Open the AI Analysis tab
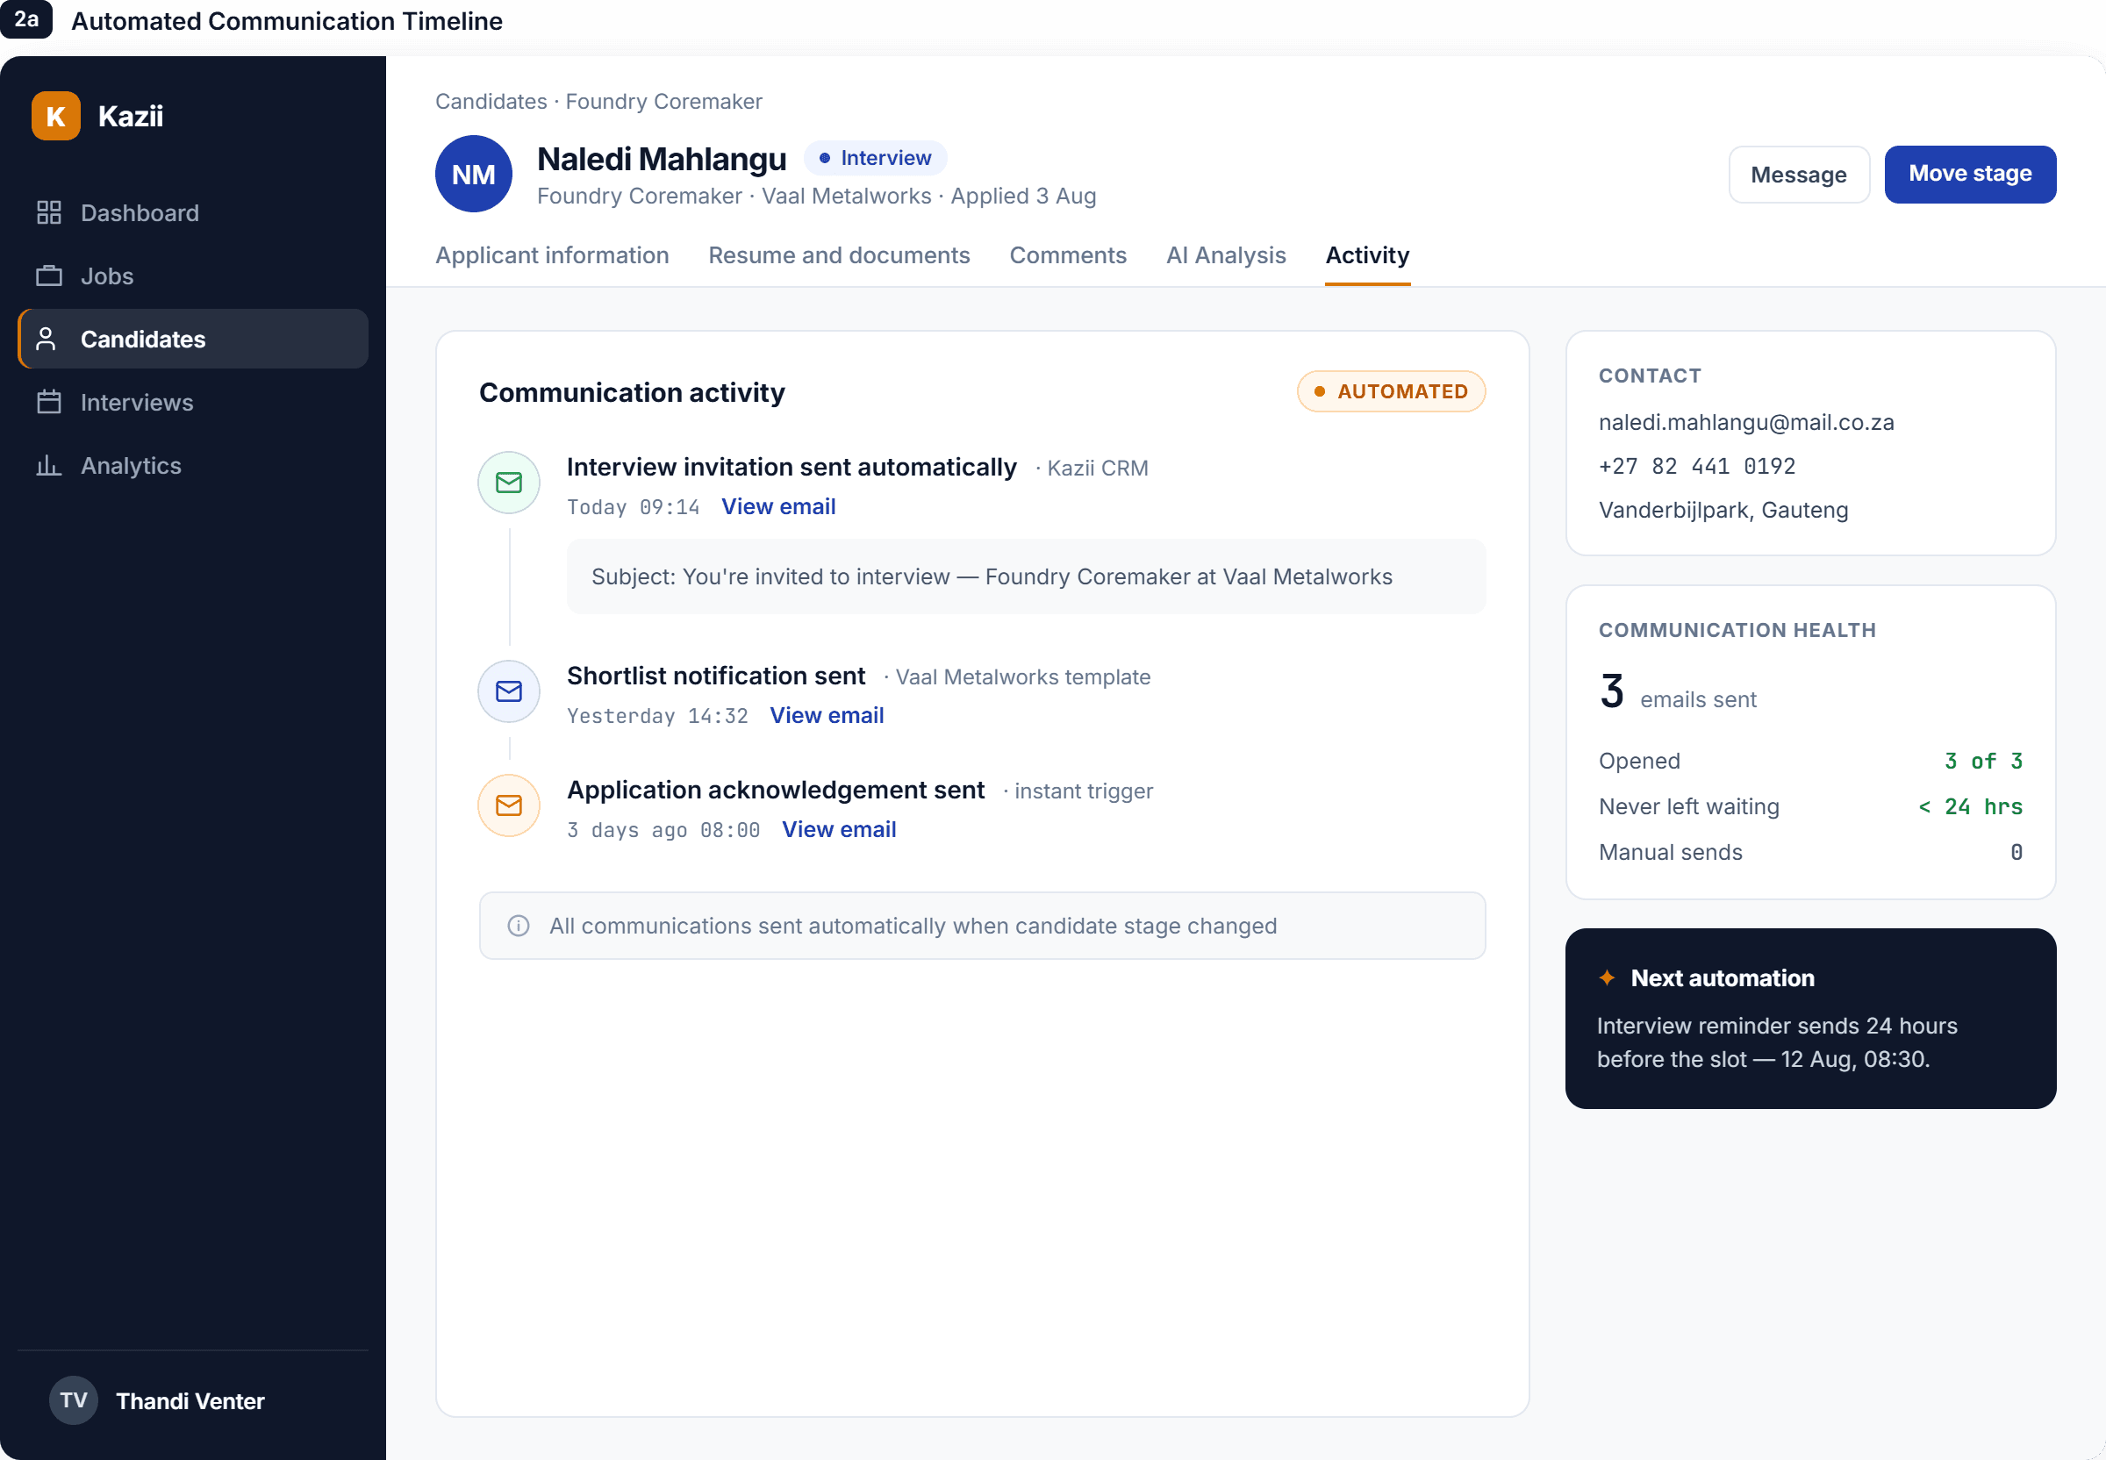 point(1226,255)
